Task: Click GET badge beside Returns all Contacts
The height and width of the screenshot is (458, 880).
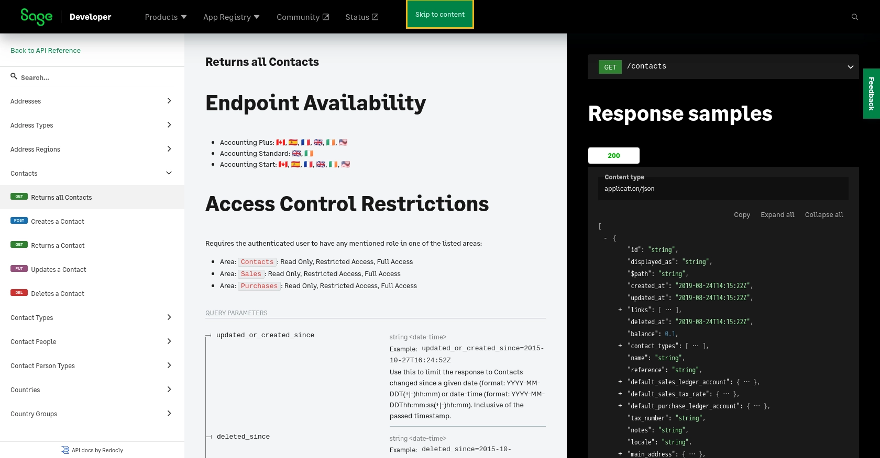Action: click(x=19, y=197)
